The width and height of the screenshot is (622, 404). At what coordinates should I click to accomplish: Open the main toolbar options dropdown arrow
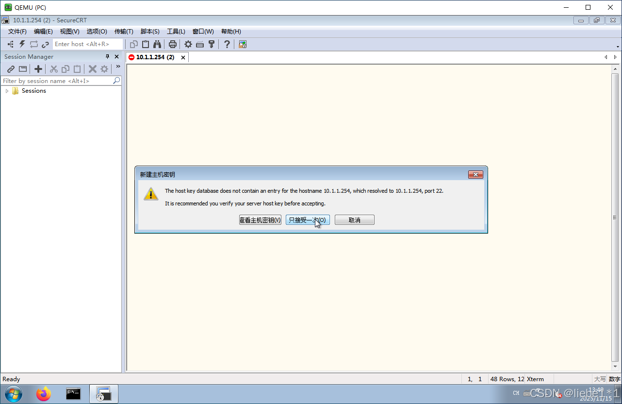pos(618,47)
